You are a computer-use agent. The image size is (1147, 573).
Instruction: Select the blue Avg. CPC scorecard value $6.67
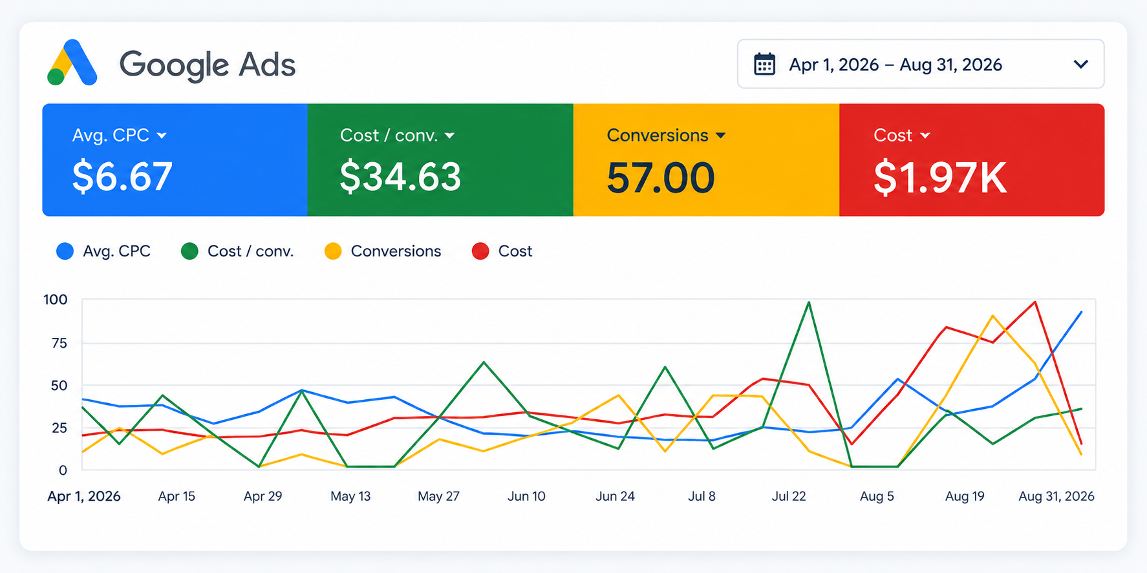point(122,177)
